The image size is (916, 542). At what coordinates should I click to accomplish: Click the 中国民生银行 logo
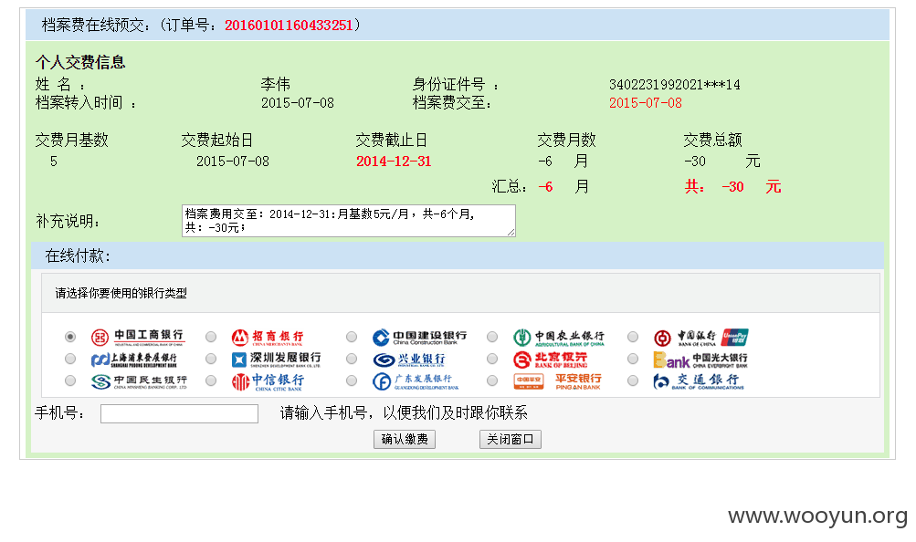pos(139,381)
